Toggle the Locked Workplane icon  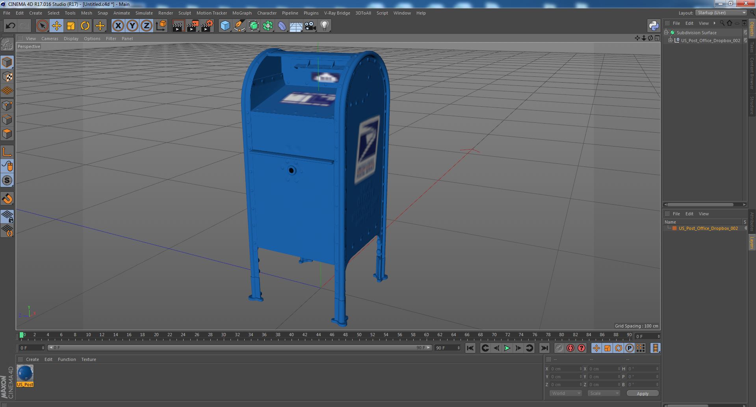pos(7,216)
